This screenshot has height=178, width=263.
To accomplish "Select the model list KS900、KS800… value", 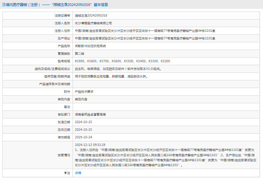I will [x=123, y=61].
